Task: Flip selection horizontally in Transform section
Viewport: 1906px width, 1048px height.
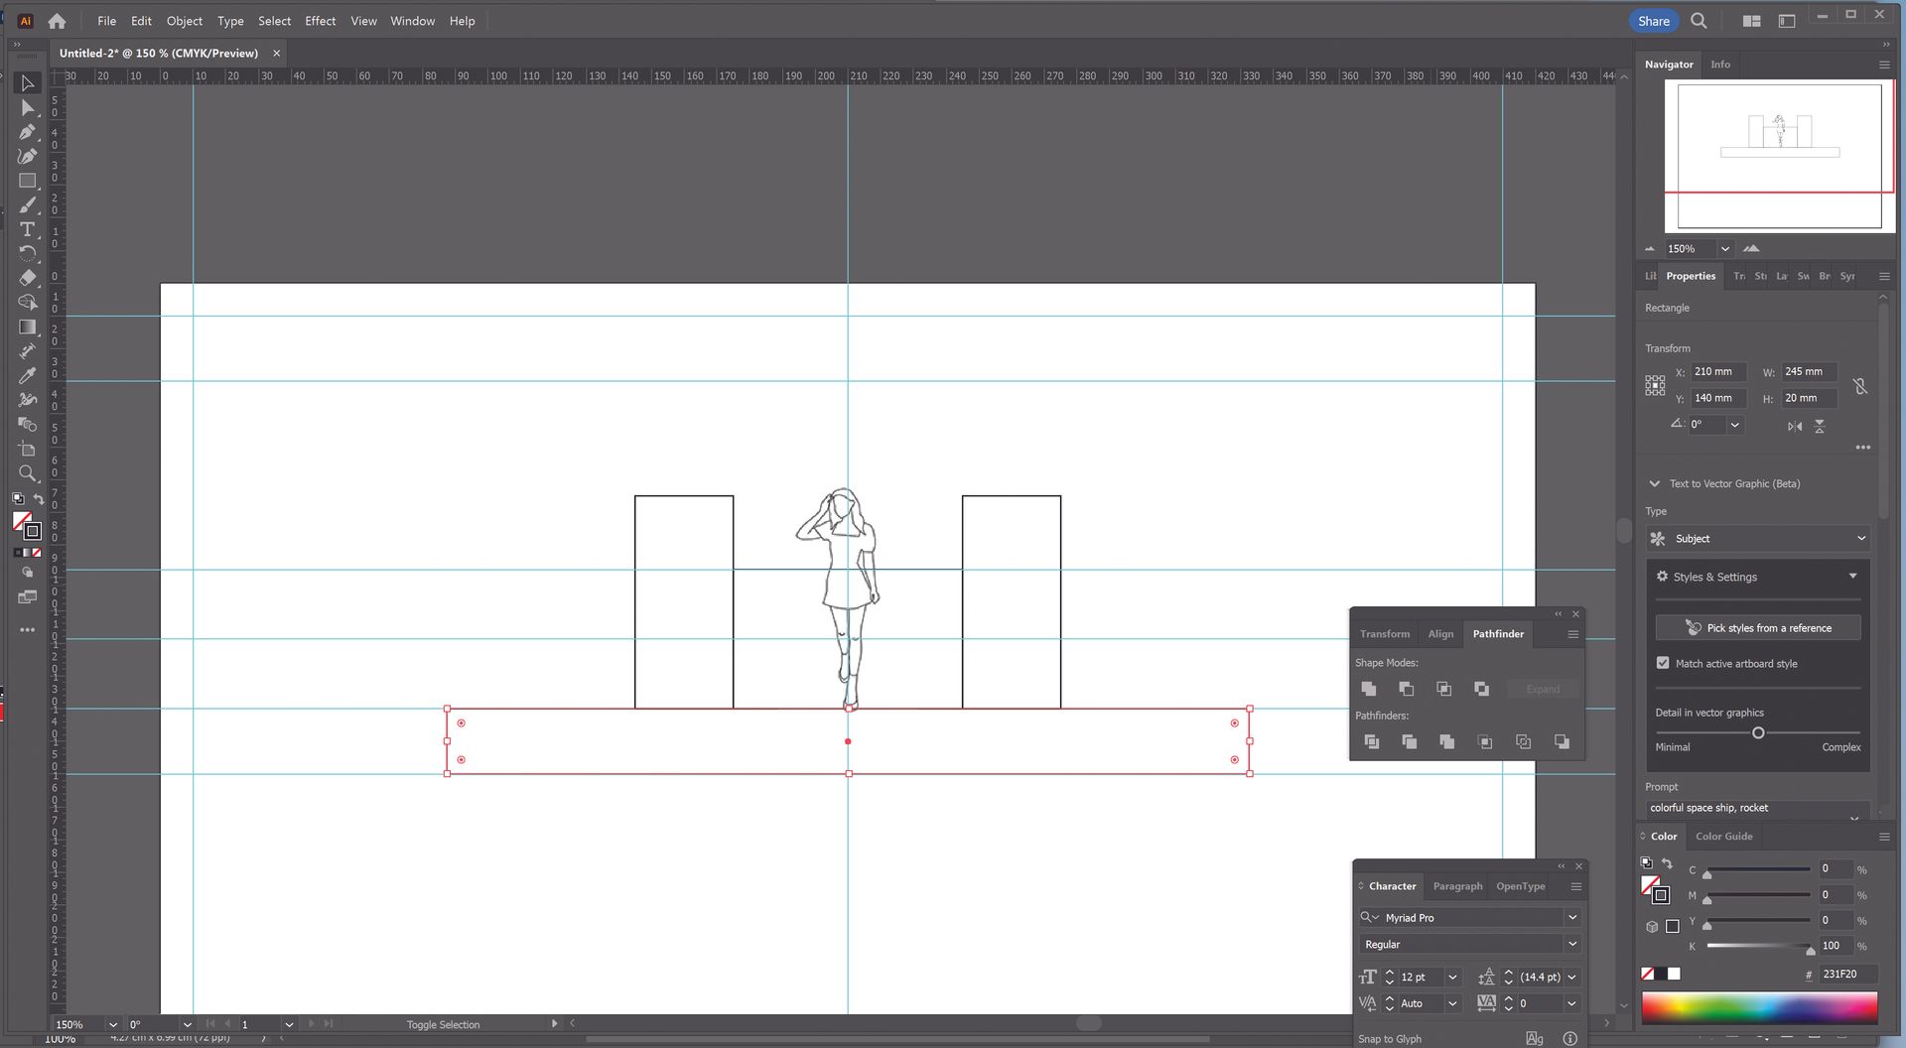Action: point(1795,426)
